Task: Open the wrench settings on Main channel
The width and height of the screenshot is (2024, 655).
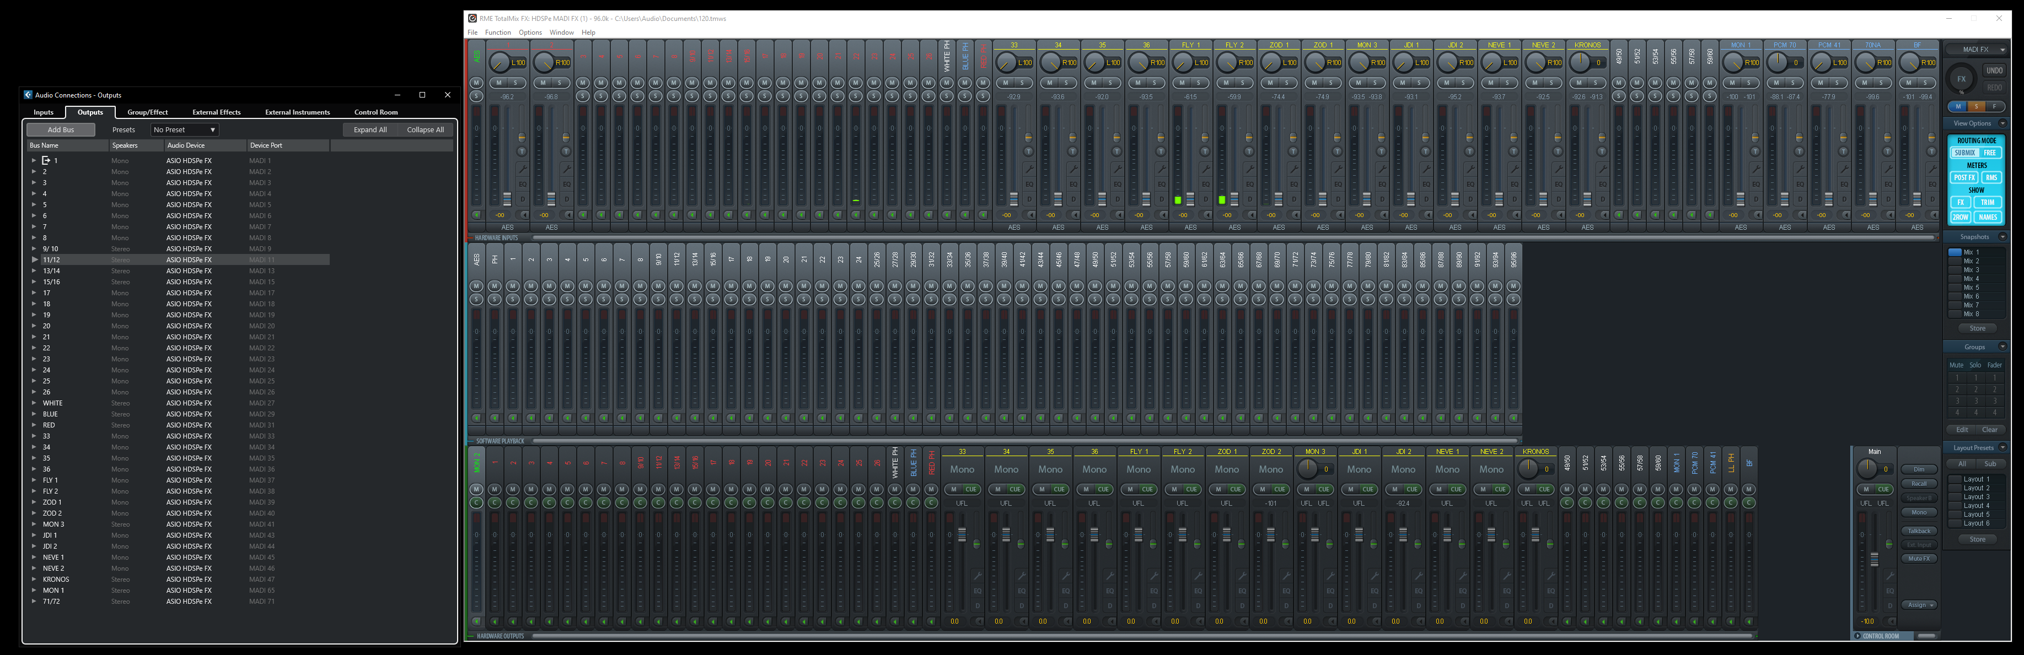Action: click(1889, 576)
